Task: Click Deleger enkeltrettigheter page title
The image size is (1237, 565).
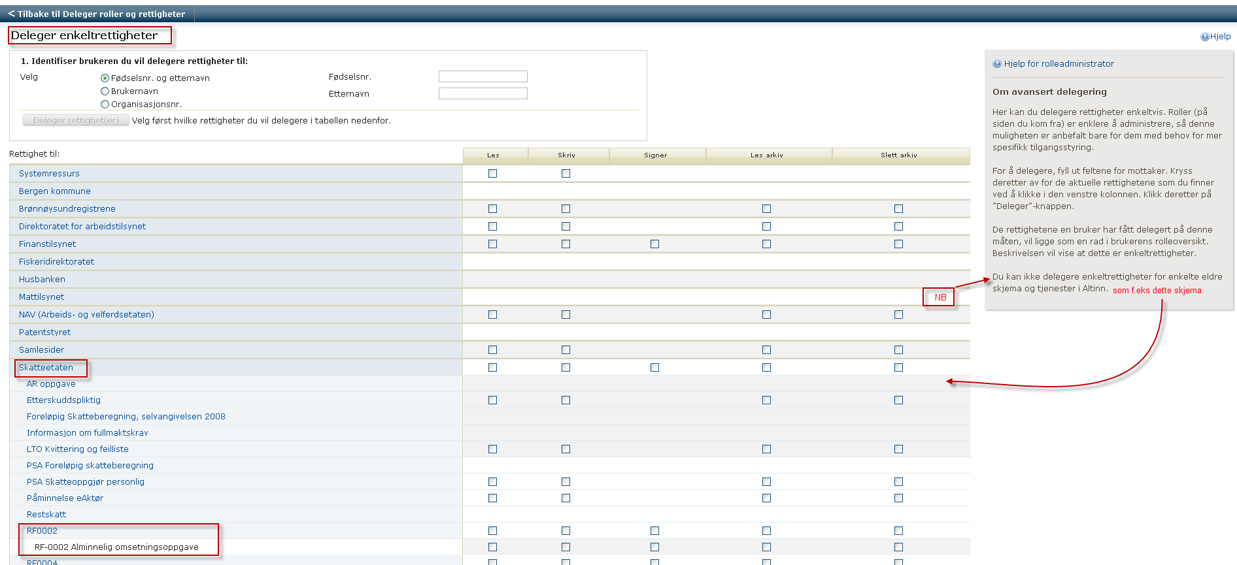Action: 84,35
